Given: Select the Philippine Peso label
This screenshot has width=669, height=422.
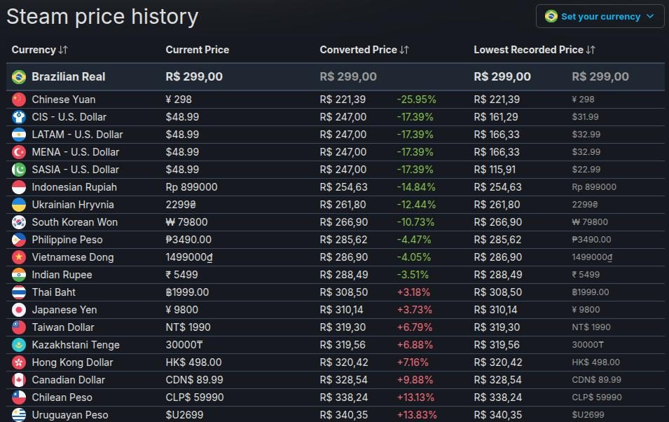Looking at the screenshot, I should (x=67, y=240).
